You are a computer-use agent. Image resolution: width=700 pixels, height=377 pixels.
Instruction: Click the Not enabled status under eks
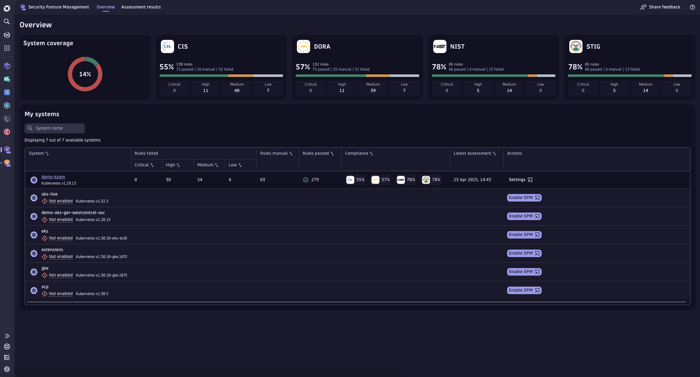[x=61, y=238]
